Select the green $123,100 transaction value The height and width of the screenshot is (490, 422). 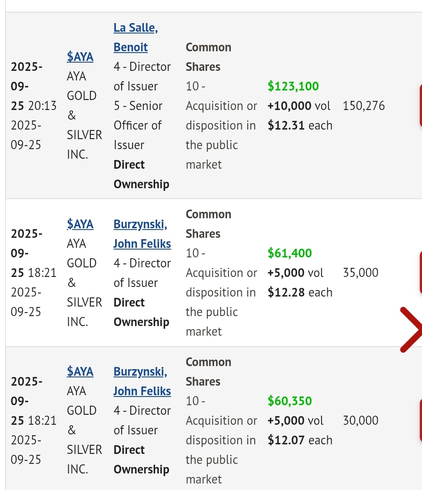293,86
